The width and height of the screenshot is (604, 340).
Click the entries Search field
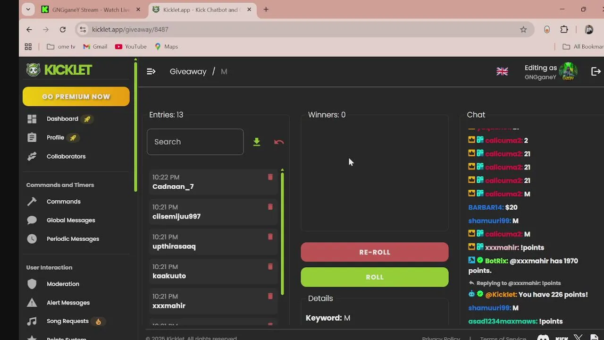tap(195, 142)
